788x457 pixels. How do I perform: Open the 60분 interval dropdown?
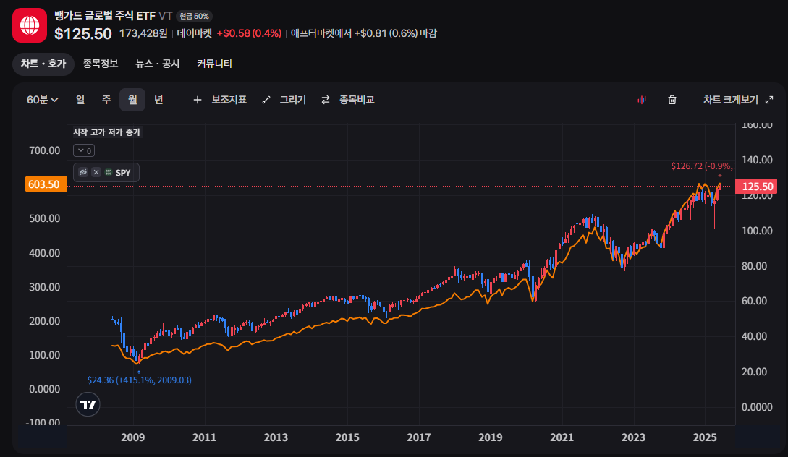pos(42,100)
